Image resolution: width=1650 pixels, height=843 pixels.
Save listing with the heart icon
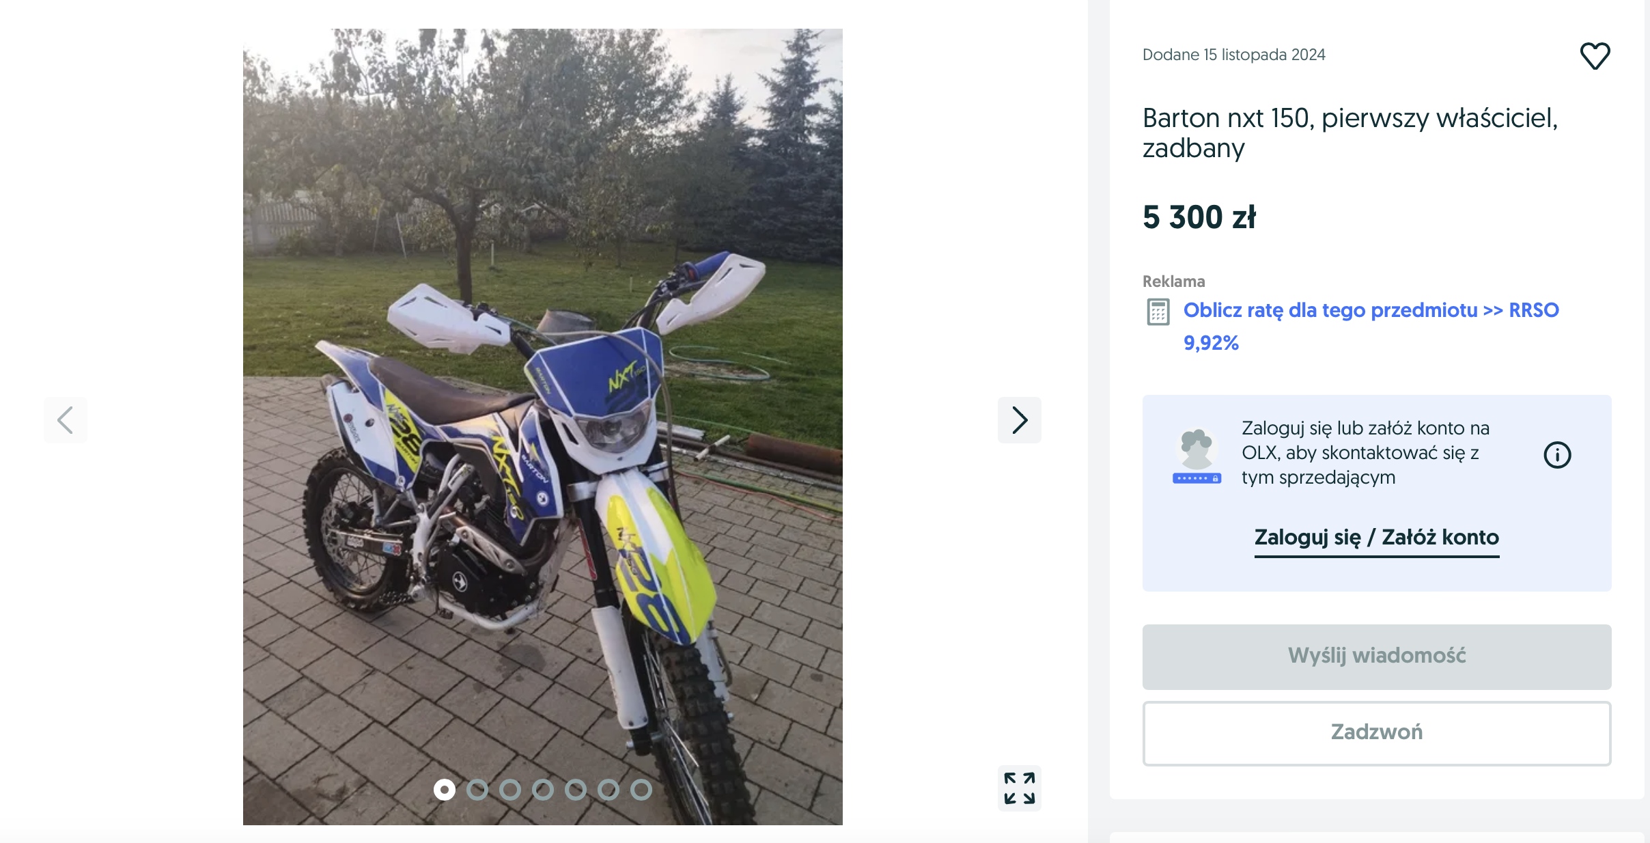pos(1595,56)
